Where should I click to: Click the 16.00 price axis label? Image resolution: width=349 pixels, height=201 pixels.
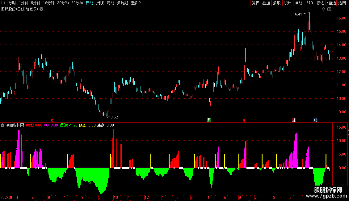pos(341,18)
